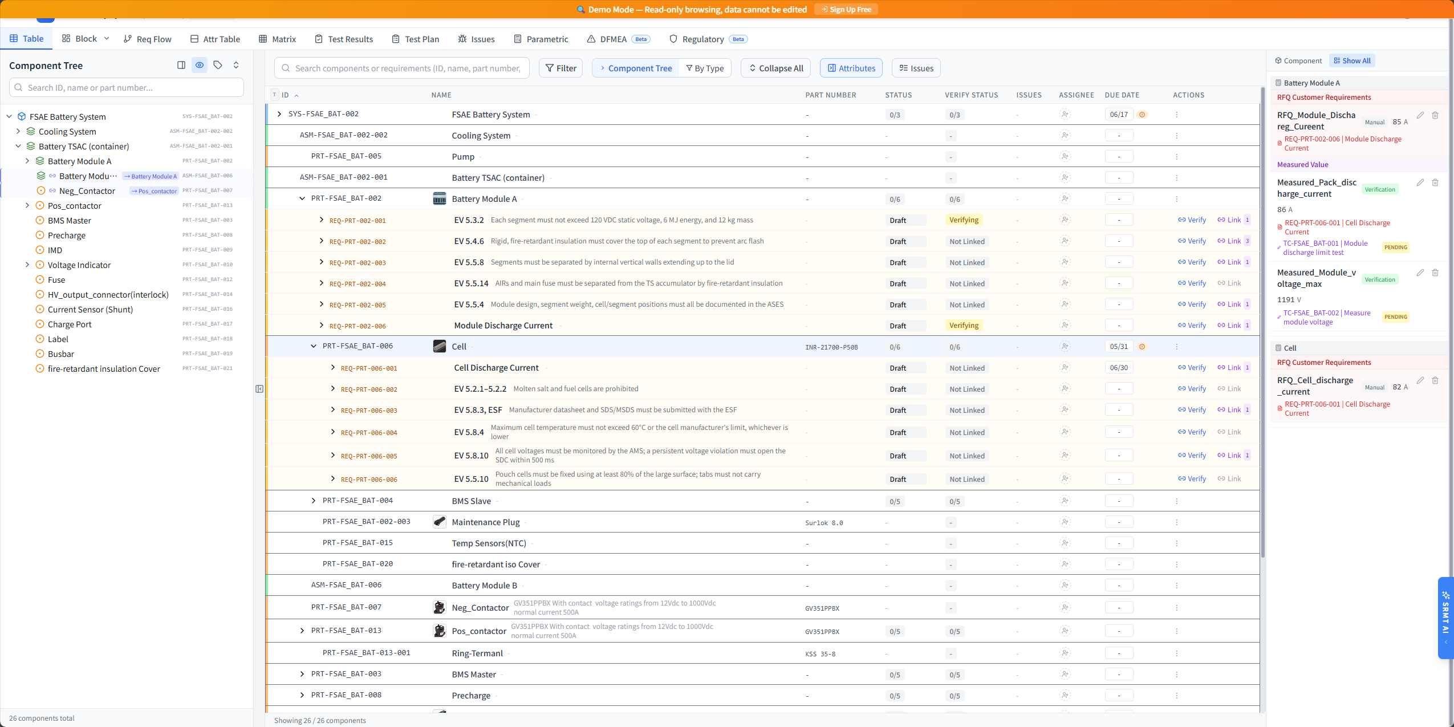This screenshot has height=727, width=1454.
Task: Expand requirement REQ-PRT-002-001 row
Action: 321,220
